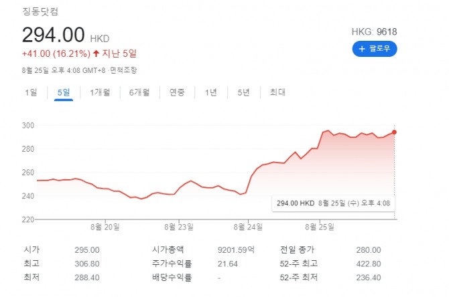Select the 5일 time range tab
This screenshot has height=297, width=449.
[x=64, y=92]
